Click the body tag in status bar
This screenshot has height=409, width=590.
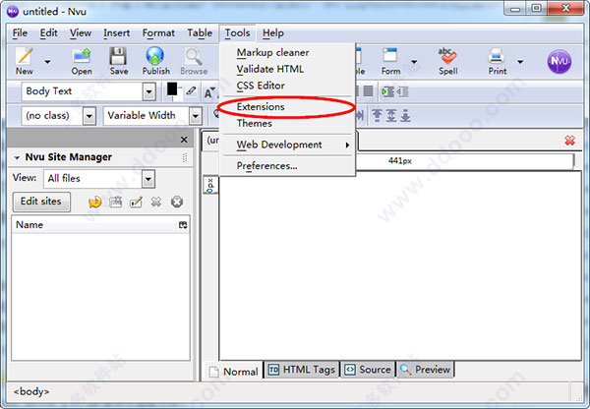[x=31, y=391]
